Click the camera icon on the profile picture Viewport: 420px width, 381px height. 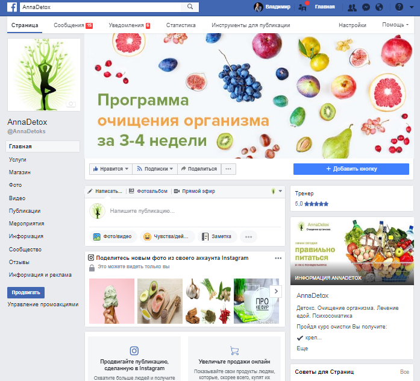(71, 104)
